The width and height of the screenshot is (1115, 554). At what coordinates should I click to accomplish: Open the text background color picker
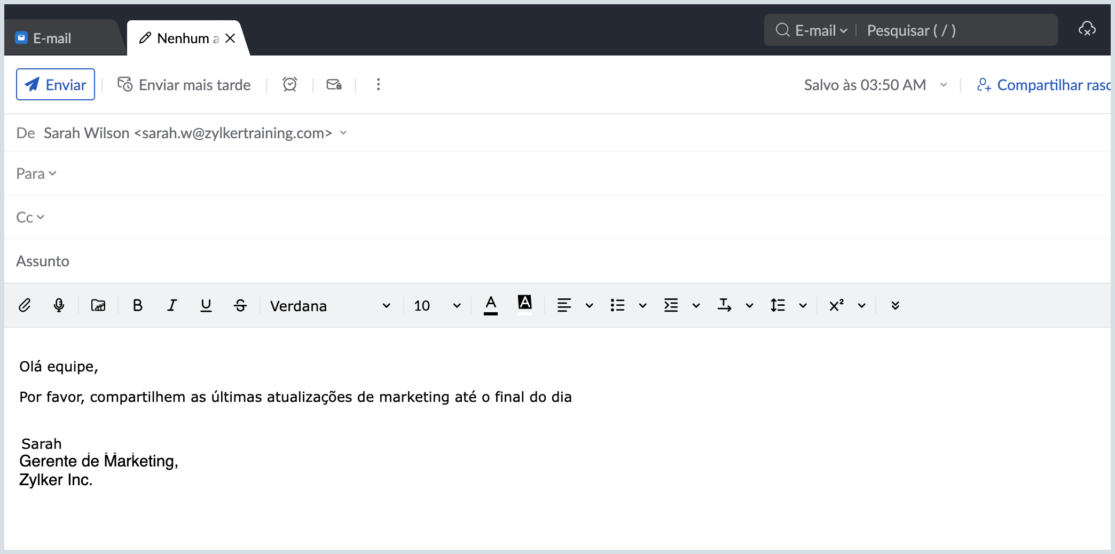[x=525, y=304]
